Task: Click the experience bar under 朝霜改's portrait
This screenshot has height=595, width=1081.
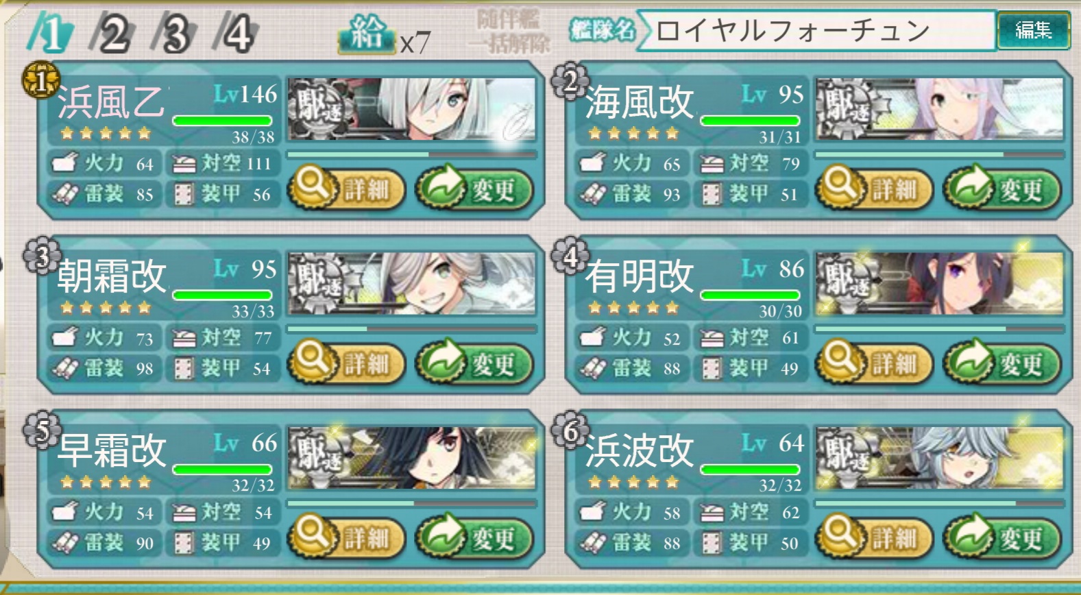Action: point(411,329)
